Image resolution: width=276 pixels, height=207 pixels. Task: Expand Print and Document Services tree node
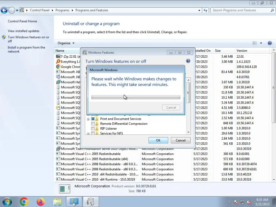coord(88,119)
